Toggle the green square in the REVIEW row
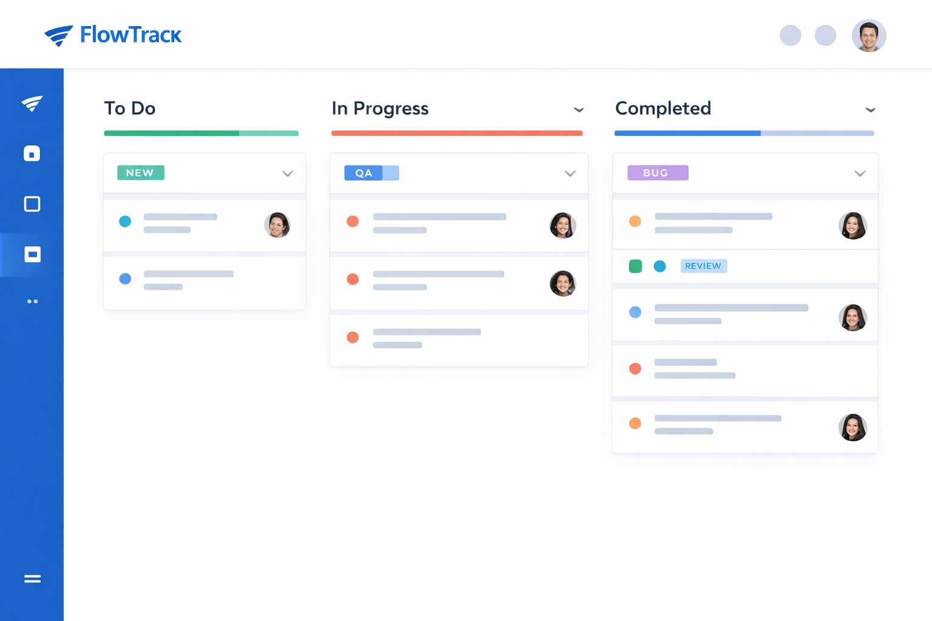 coord(635,266)
